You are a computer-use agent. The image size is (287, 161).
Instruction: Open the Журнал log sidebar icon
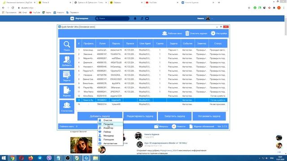point(67,92)
